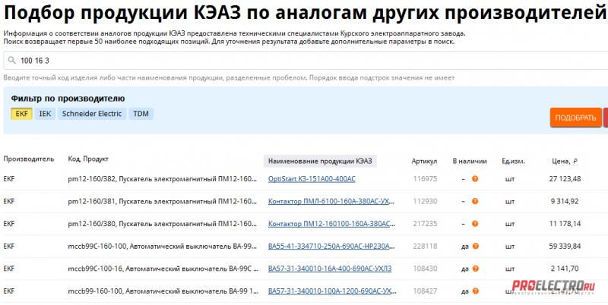The height and width of the screenshot is (305, 608).
Task: Click the Артикул column header
Action: click(x=424, y=162)
